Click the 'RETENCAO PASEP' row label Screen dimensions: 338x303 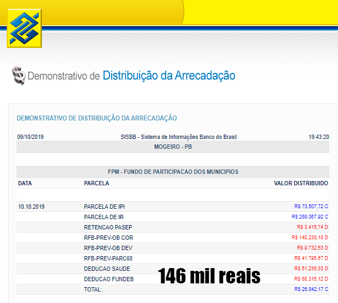[108, 227]
